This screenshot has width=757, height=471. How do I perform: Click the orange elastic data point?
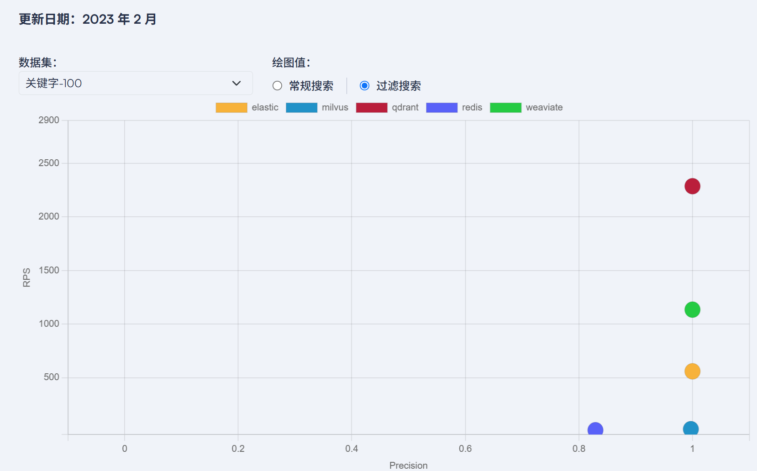(692, 371)
